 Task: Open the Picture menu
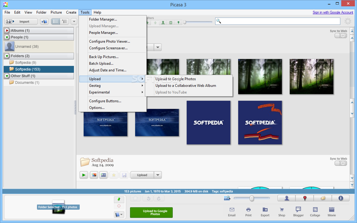click(x=56, y=12)
